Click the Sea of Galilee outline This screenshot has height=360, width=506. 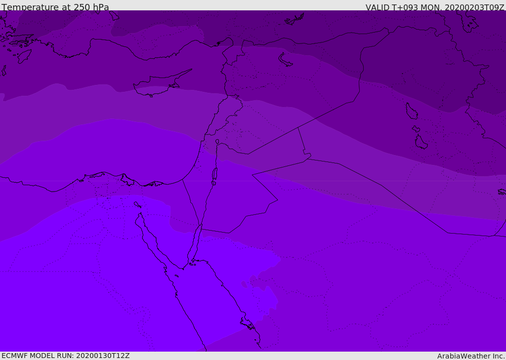coord(217,142)
